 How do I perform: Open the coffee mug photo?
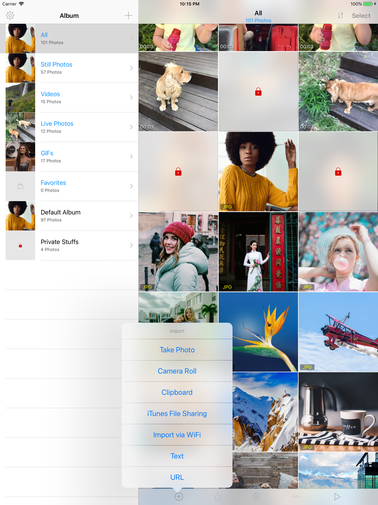[338, 412]
